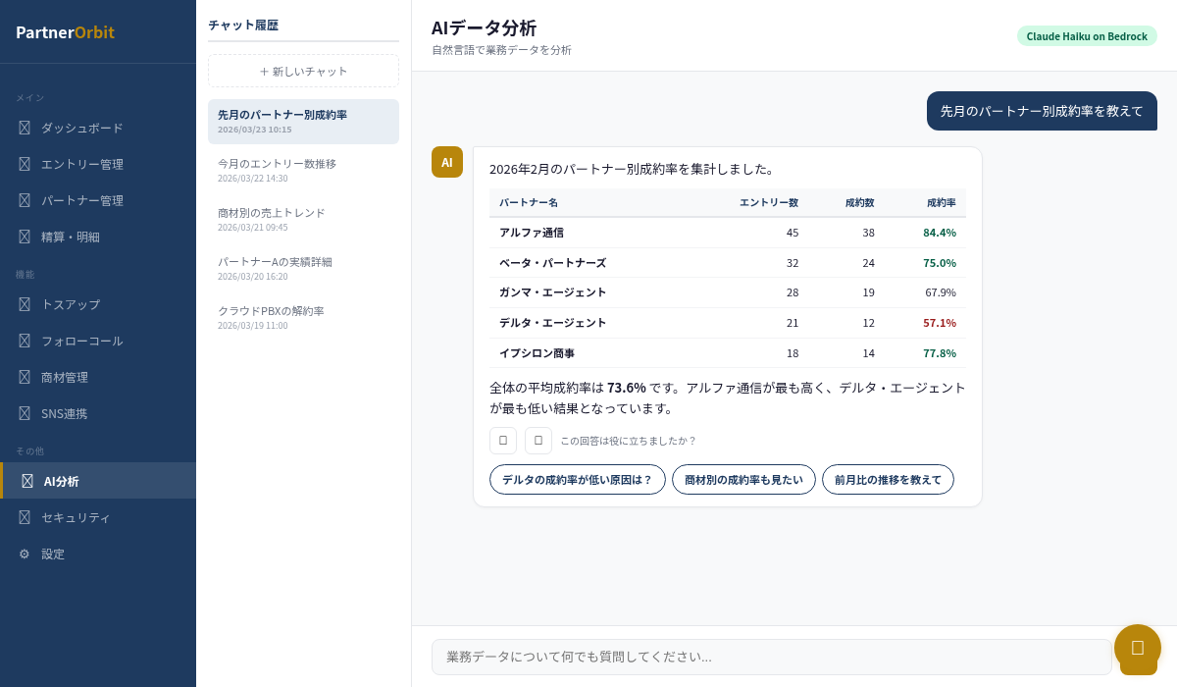Go to 商材管理 in the sidebar
The width and height of the screenshot is (1177, 687).
coord(65,377)
